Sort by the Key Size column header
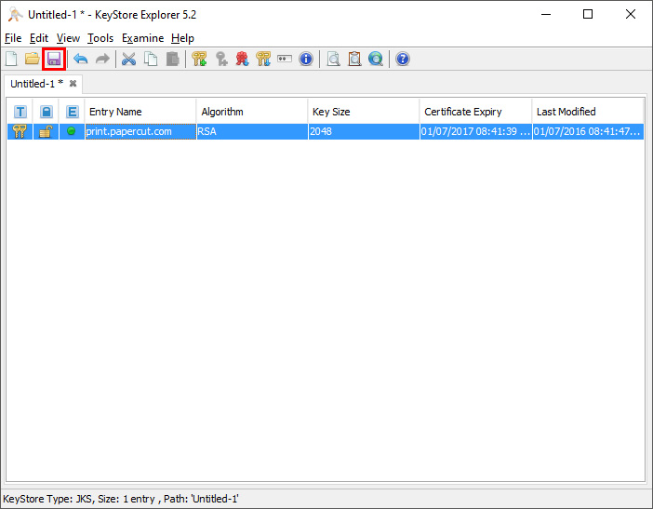The height and width of the screenshot is (509, 653). pyautogui.click(x=364, y=112)
